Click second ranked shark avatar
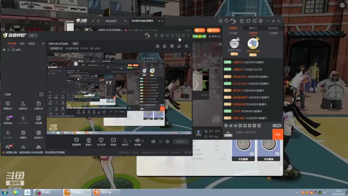Image resolution: width=348 pixels, height=196 pixels. [253, 43]
